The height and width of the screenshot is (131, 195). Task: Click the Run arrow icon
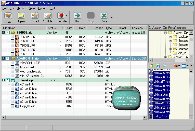pos(77,16)
